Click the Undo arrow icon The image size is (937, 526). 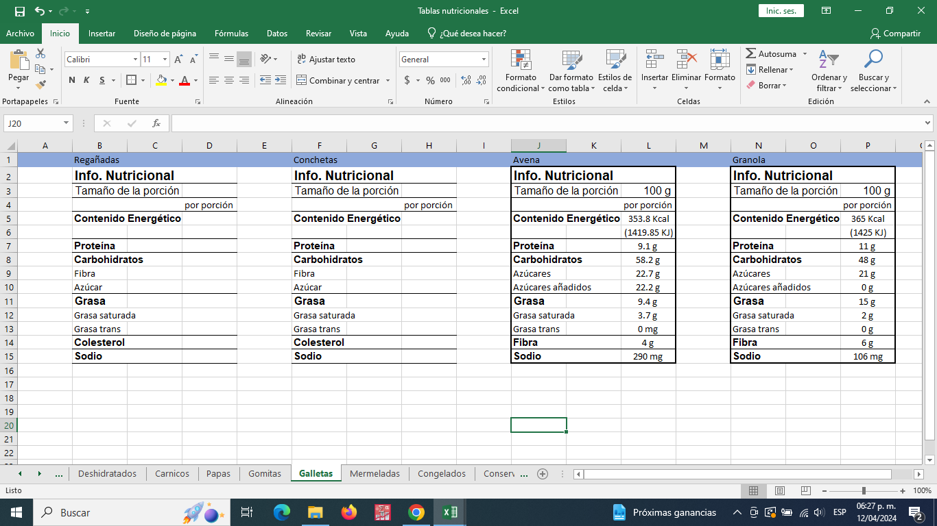click(40, 11)
